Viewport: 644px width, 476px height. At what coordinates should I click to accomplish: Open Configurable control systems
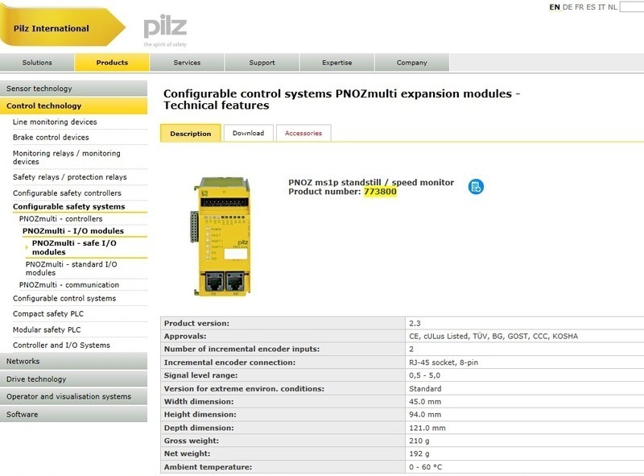coord(64,299)
